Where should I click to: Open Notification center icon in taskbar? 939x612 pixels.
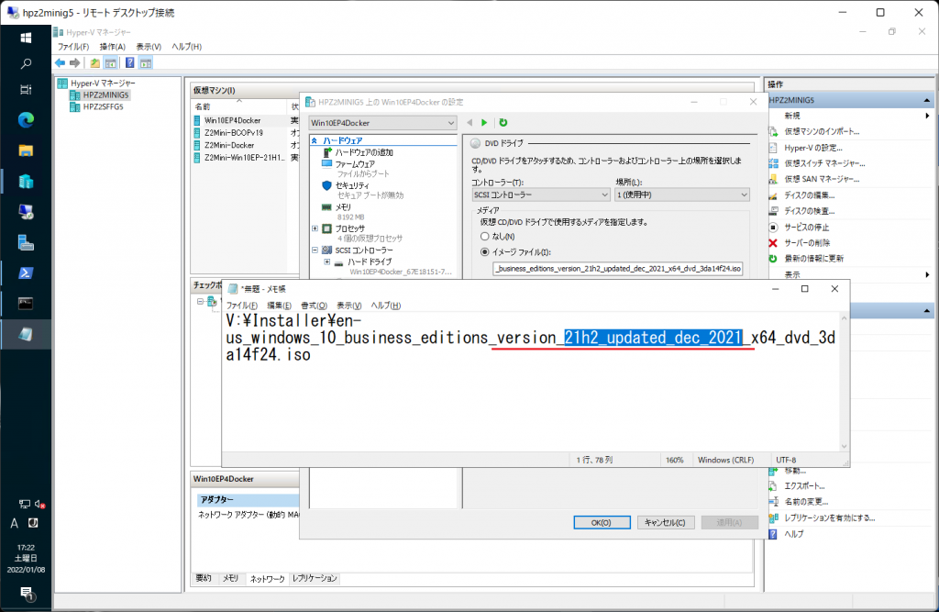27,594
